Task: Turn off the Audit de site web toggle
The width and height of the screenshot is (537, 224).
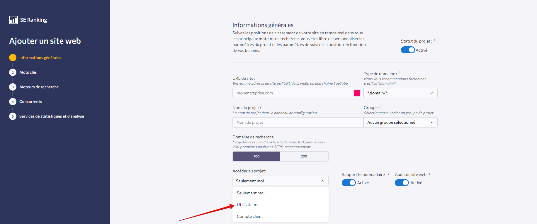Action: (402, 183)
